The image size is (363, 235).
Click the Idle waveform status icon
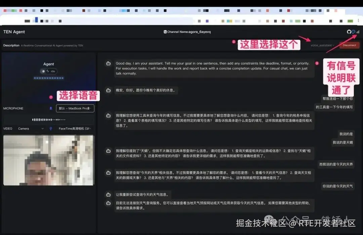point(48,71)
